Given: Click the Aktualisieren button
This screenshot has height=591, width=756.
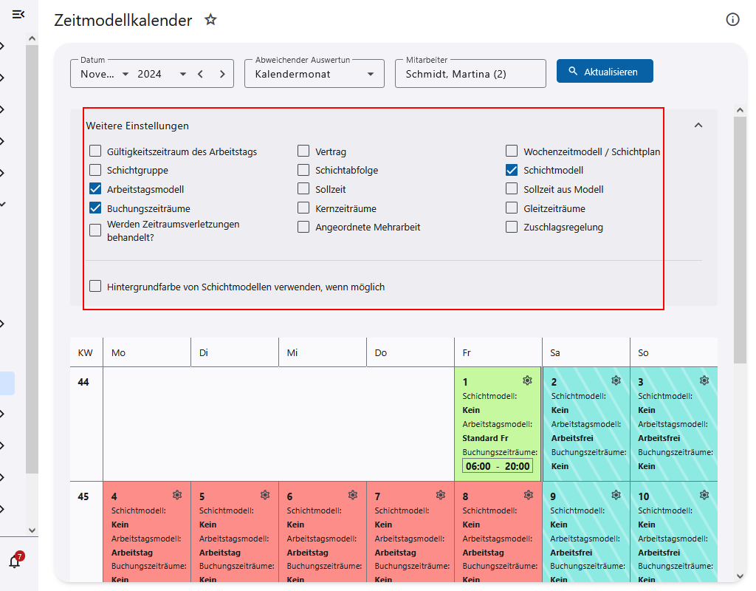Looking at the screenshot, I should click(604, 72).
